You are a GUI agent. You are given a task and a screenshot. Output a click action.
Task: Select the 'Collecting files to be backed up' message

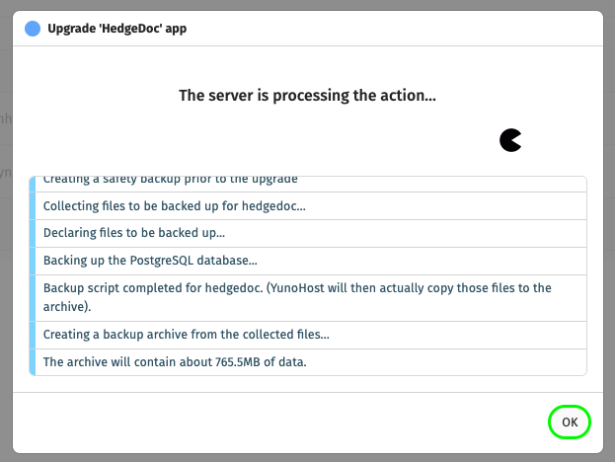point(308,206)
